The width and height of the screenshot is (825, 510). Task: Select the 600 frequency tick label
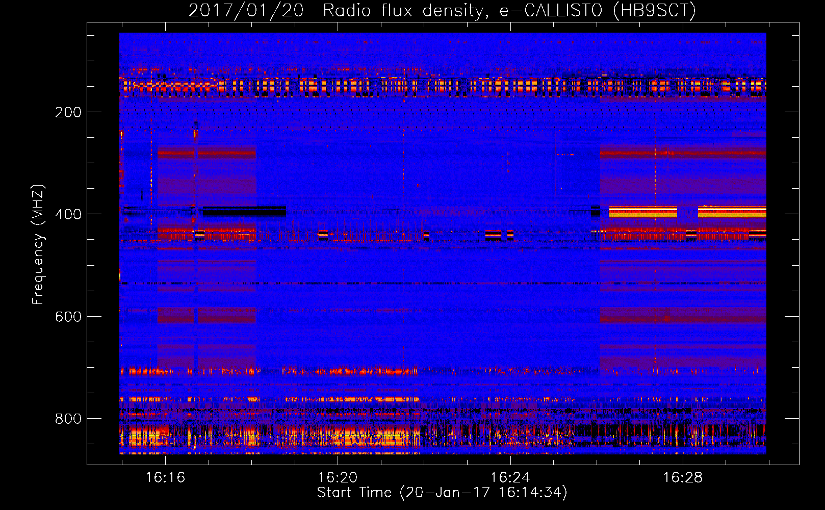coord(68,317)
